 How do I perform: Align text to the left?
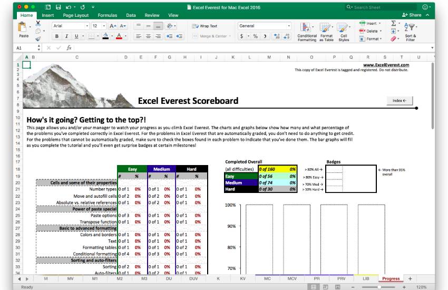(139, 36)
